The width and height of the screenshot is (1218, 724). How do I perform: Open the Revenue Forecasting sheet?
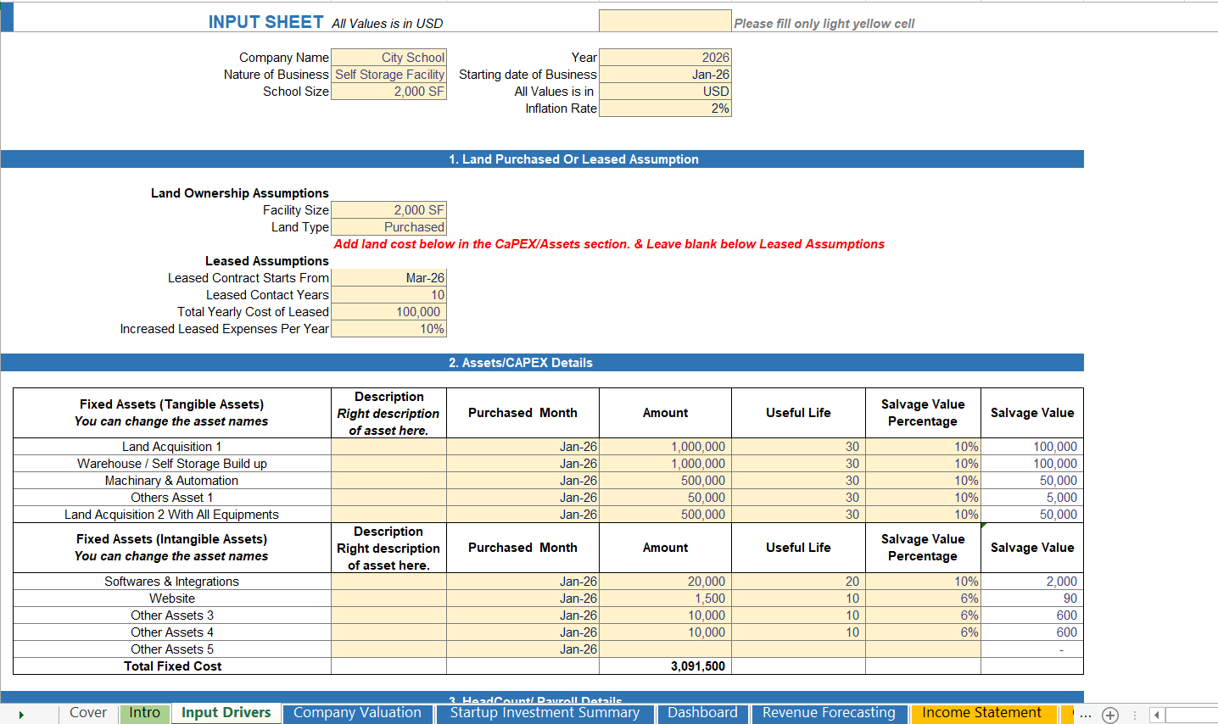[x=829, y=713]
